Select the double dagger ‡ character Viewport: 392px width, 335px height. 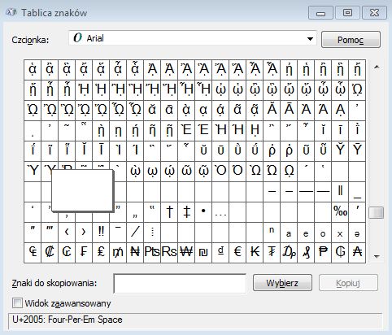pyautogui.click(x=186, y=211)
